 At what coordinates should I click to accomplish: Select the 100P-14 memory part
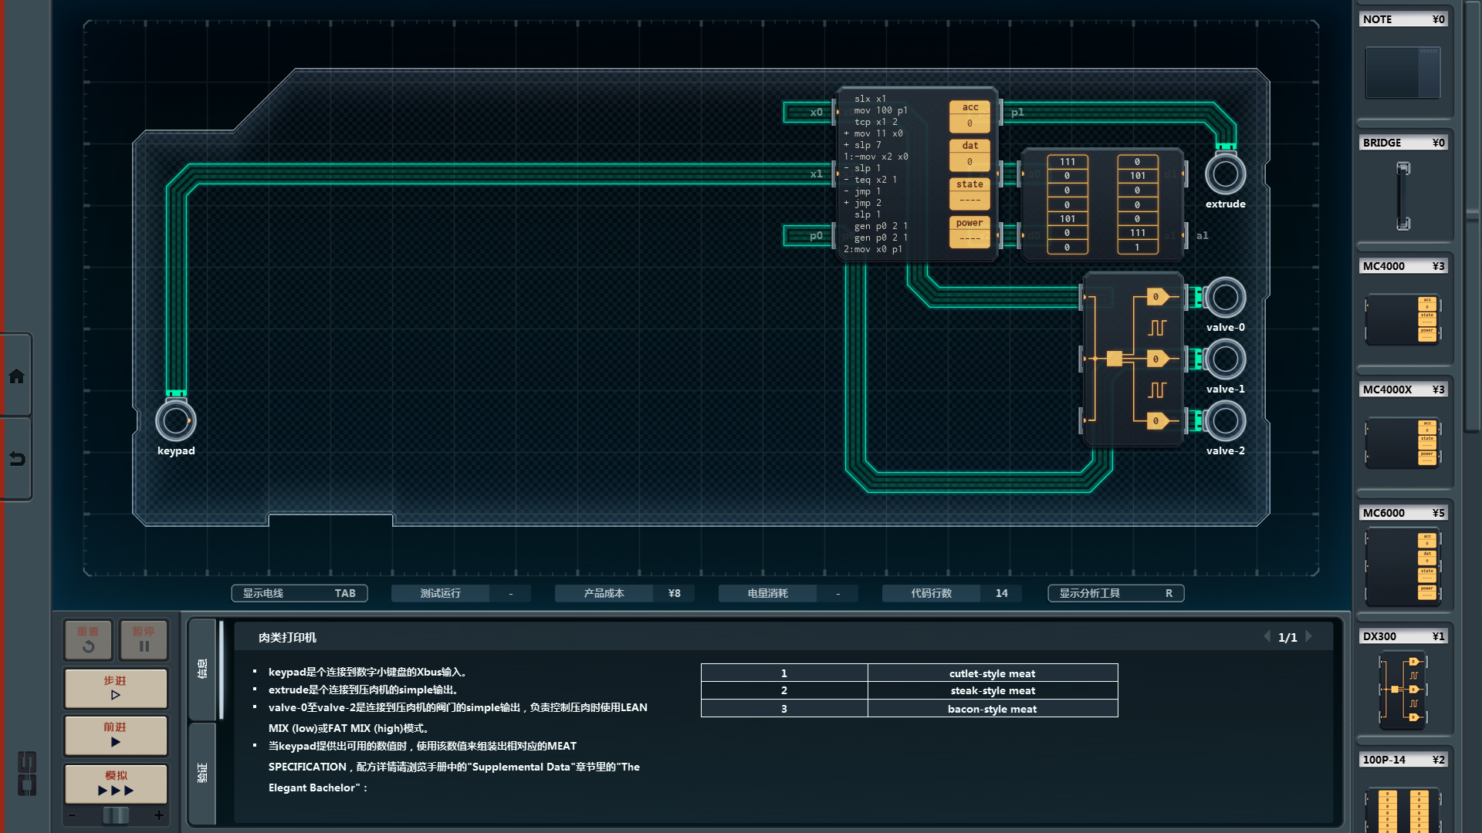point(1402,808)
